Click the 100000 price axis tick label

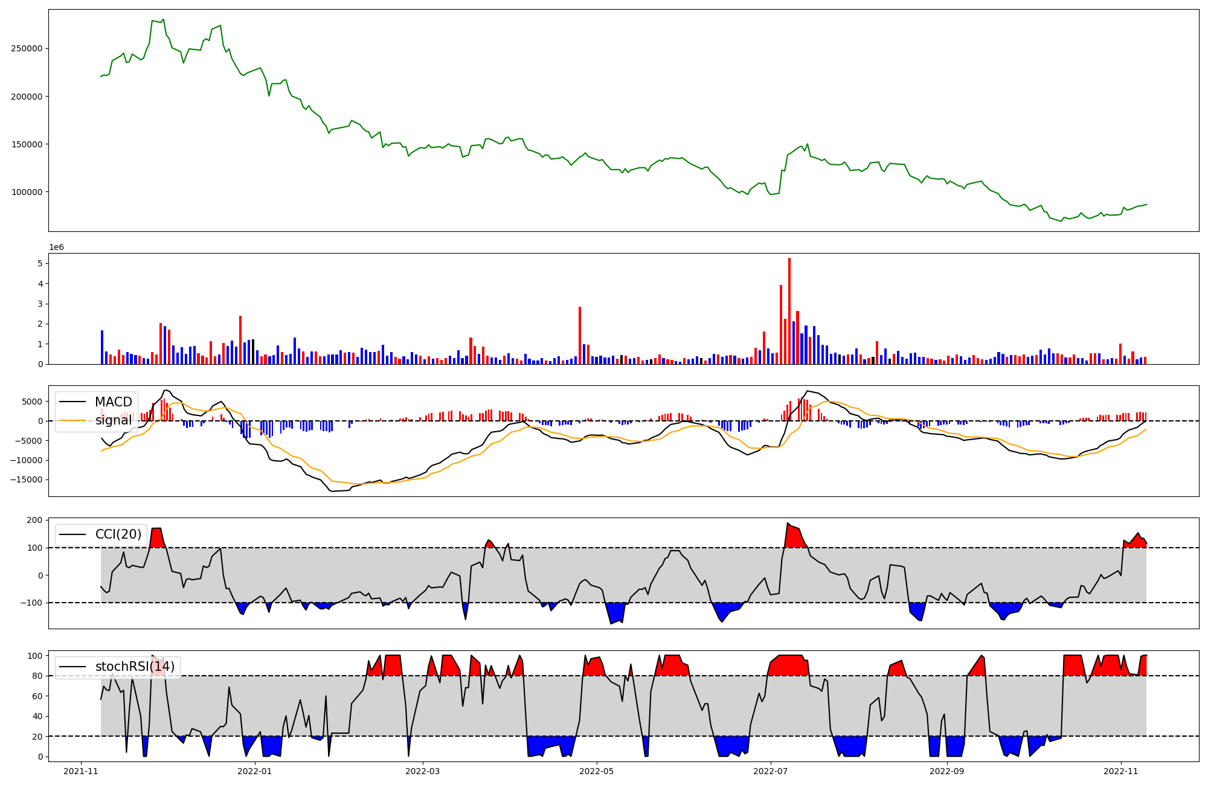[x=27, y=192]
